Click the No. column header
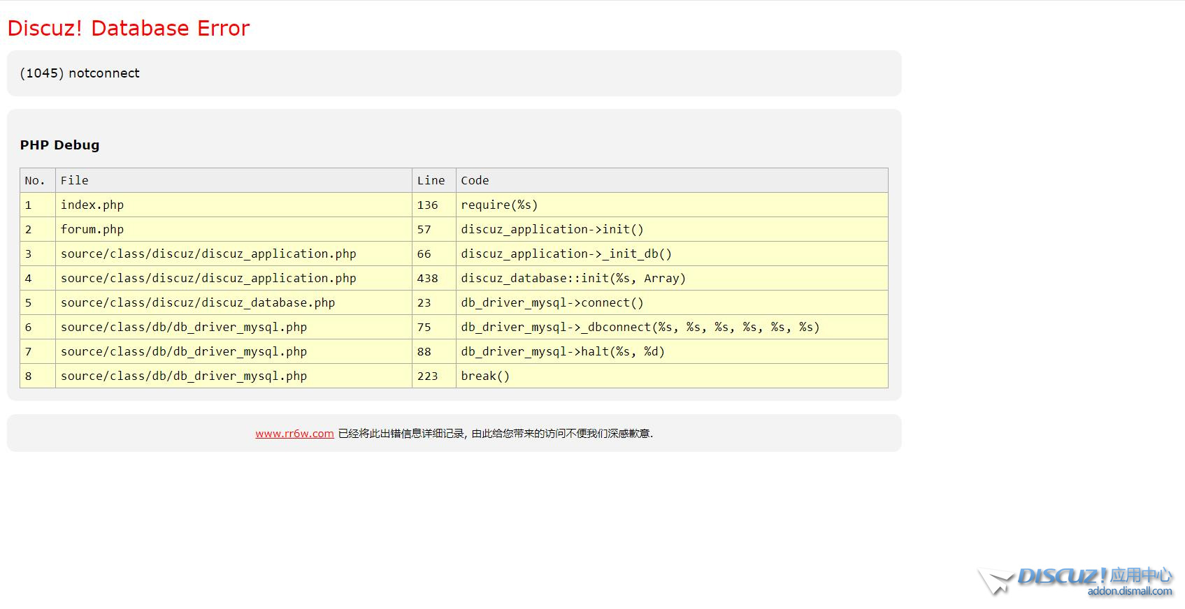This screenshot has height=609, width=1185. (38, 180)
